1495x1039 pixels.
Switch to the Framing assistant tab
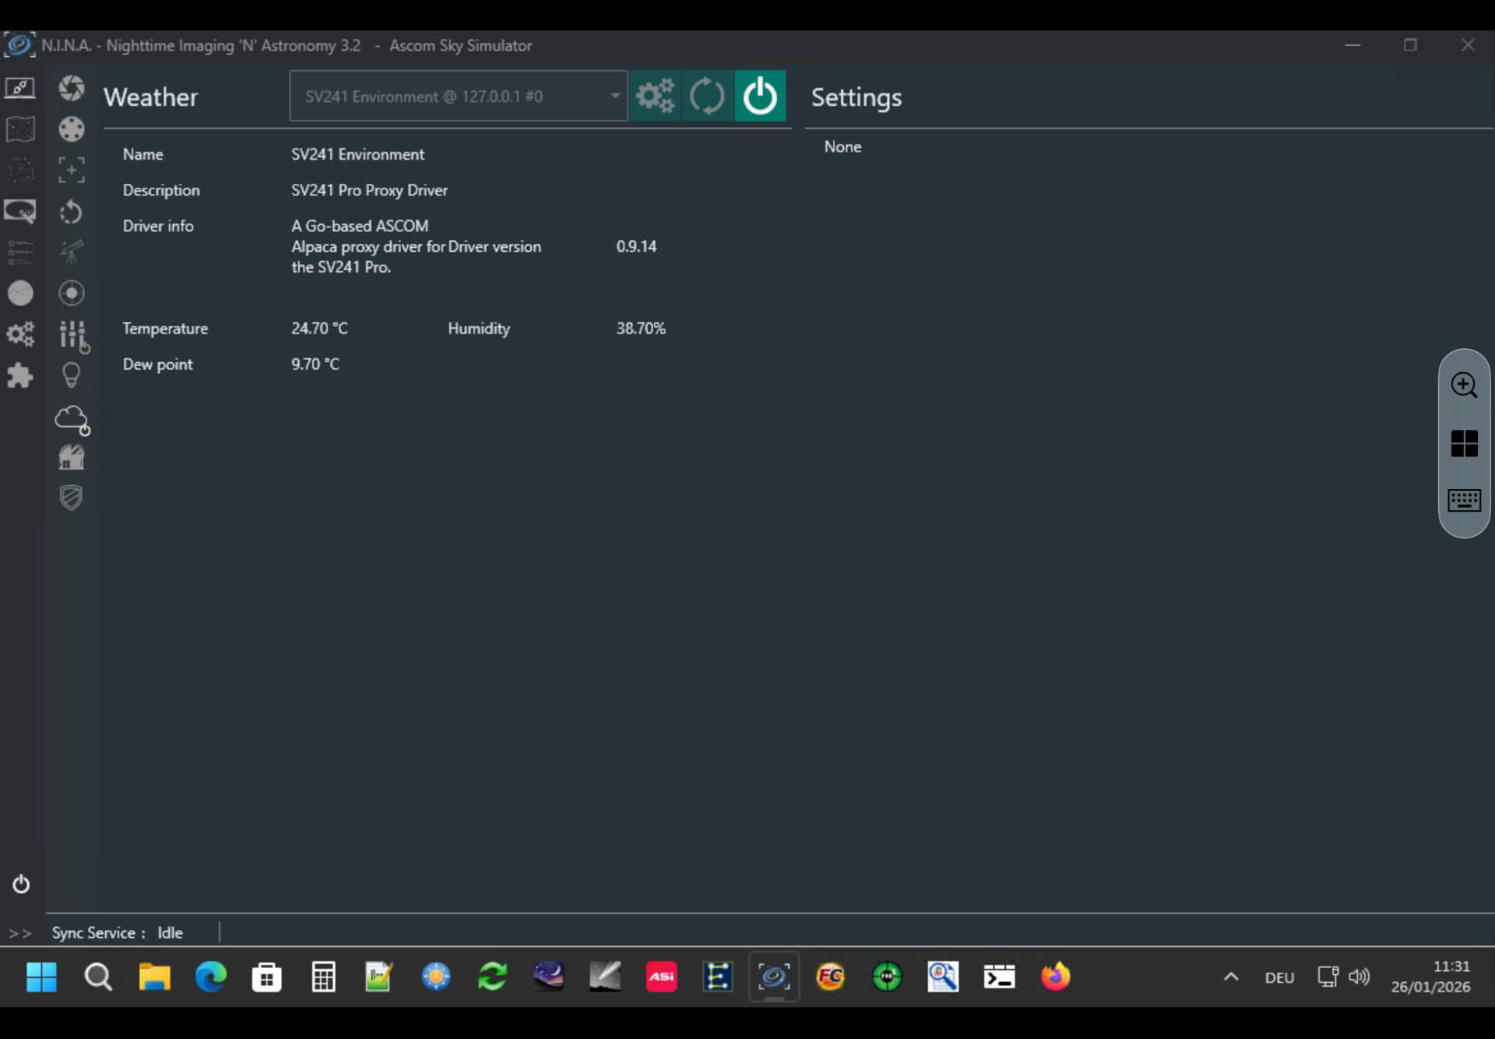tap(20, 170)
